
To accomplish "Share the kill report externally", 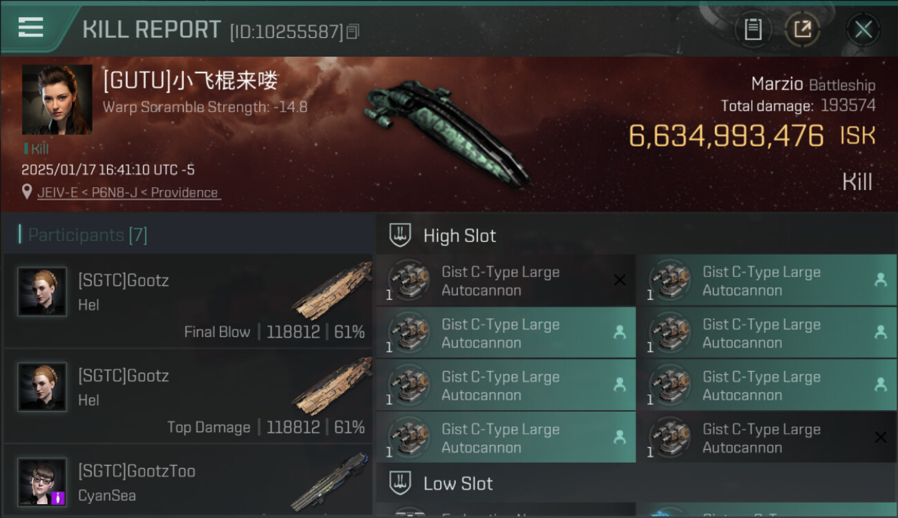I will tap(803, 30).
